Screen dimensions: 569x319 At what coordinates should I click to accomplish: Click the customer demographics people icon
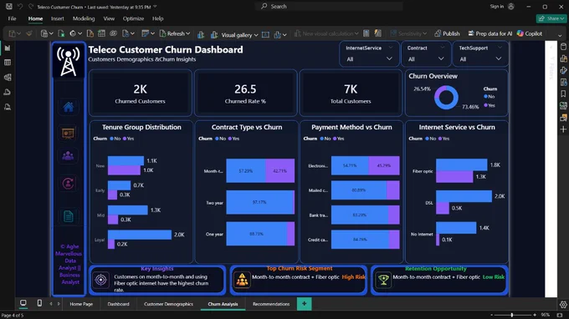(x=69, y=155)
